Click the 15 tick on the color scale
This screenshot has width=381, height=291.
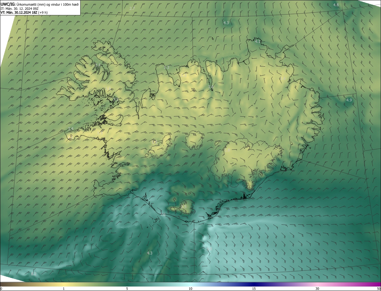[254, 289]
